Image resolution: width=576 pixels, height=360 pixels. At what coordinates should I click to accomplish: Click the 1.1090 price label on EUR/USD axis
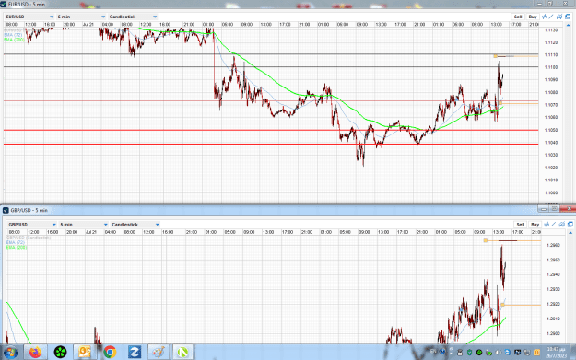pyautogui.click(x=550, y=79)
